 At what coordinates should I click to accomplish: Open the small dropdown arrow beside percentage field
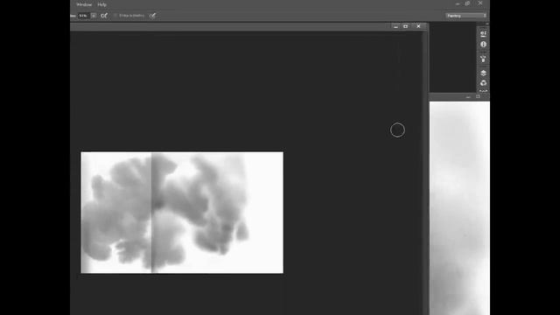click(94, 16)
